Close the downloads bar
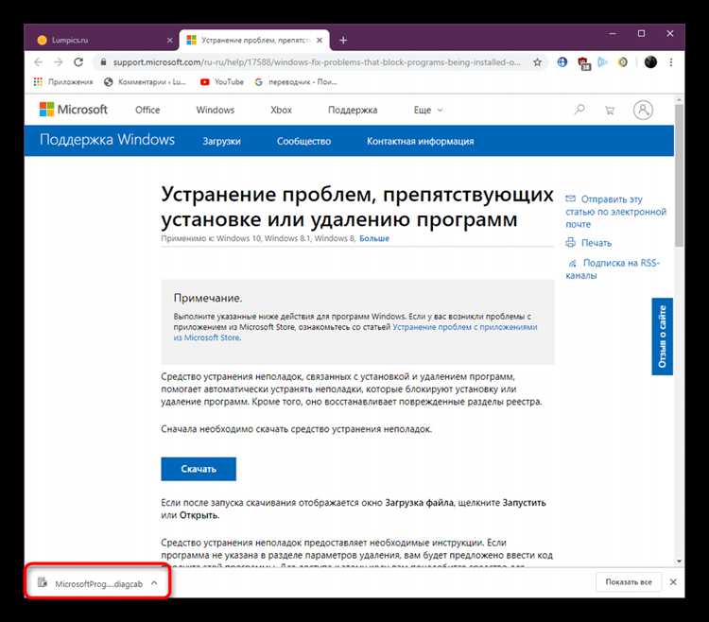The height and width of the screenshot is (622, 709). click(673, 581)
